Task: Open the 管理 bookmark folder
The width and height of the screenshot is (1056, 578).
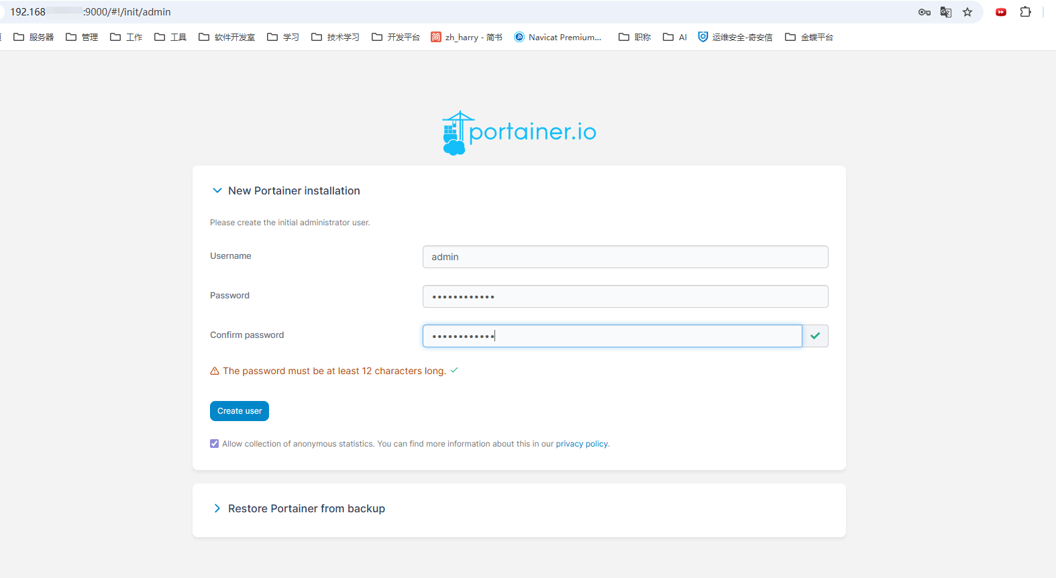Action: 82,37
